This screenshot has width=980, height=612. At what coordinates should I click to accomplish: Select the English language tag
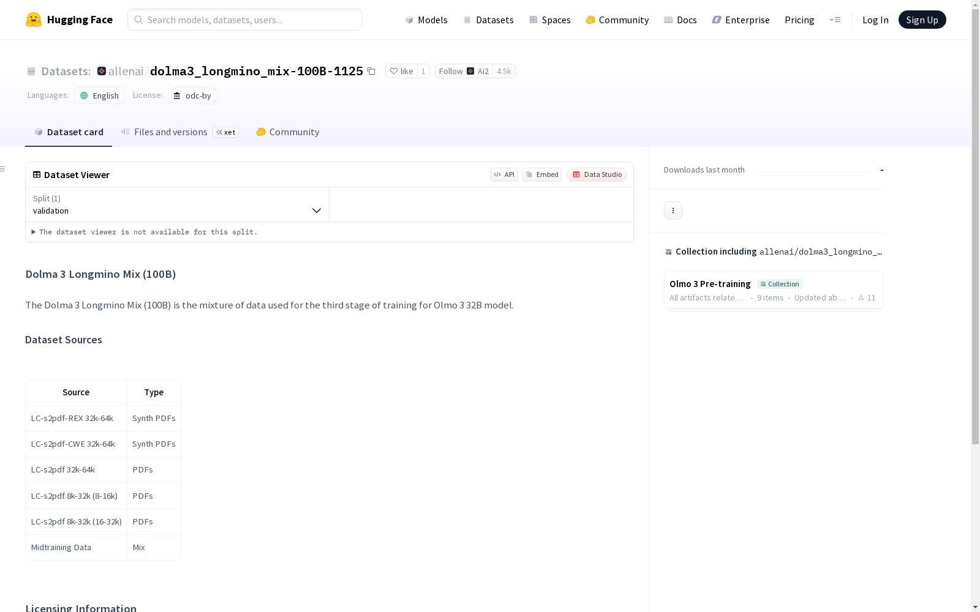pos(99,95)
